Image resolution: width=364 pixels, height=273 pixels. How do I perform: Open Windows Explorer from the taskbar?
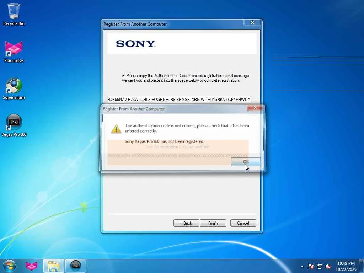[x=54, y=266]
